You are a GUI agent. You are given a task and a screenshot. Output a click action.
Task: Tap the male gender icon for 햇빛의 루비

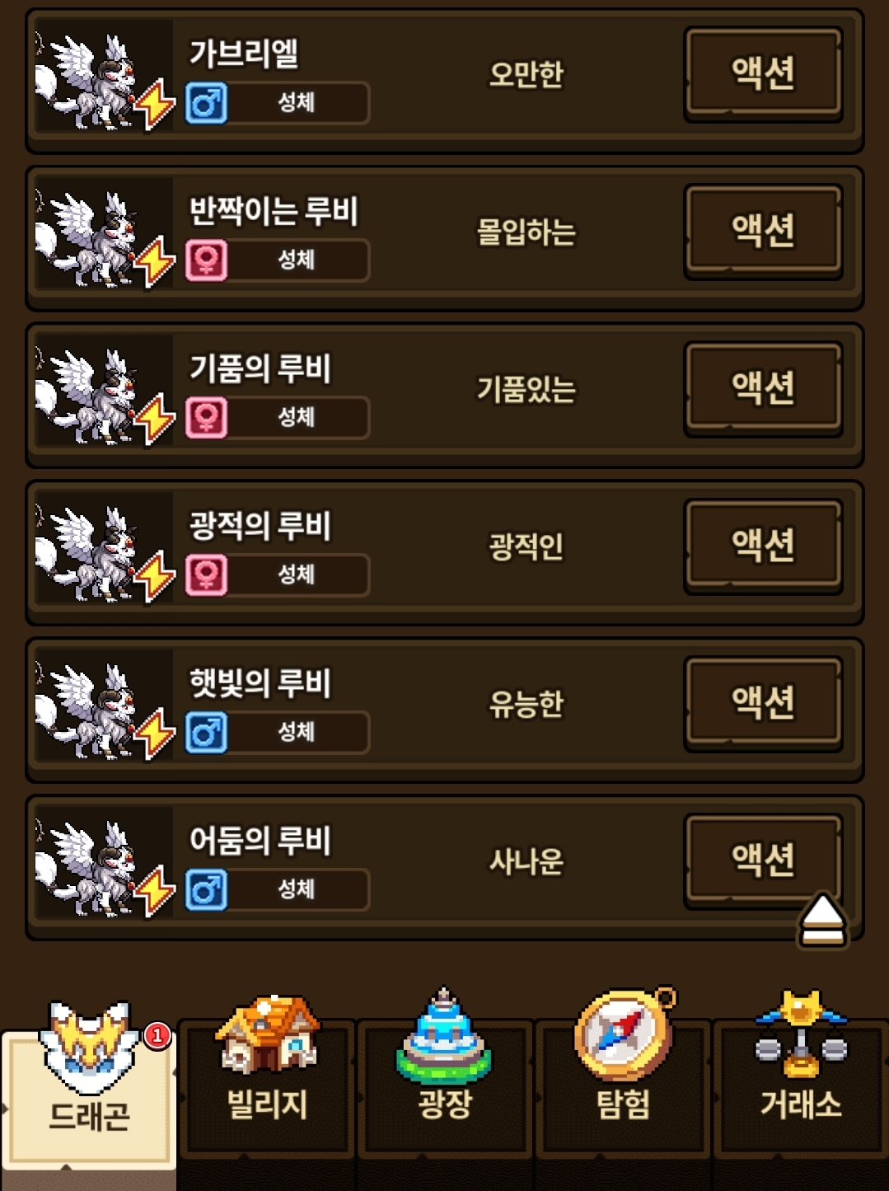206,733
